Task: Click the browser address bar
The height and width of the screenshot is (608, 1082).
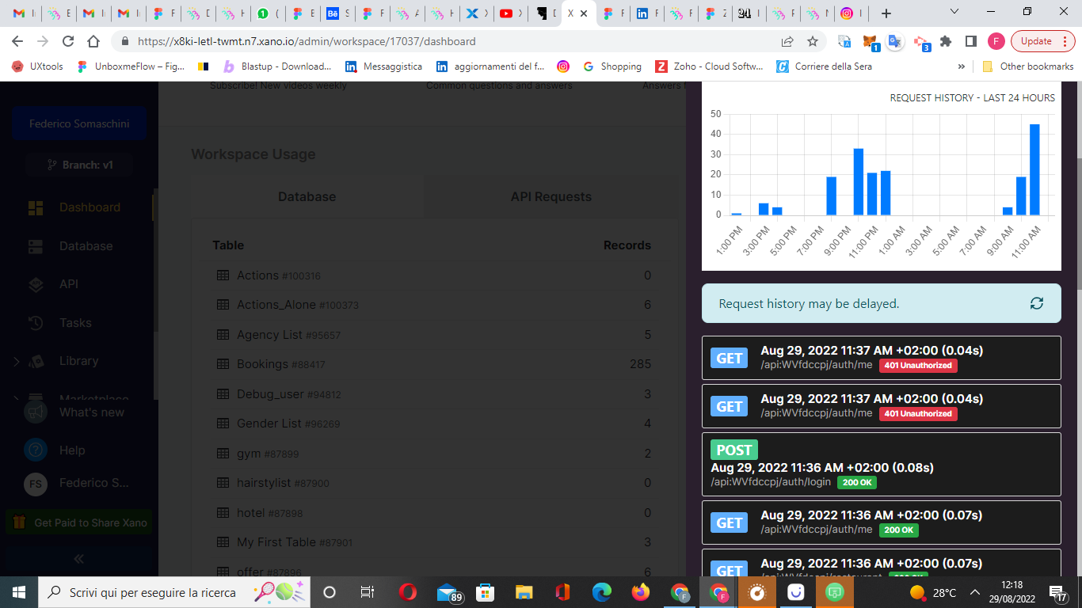Action: pos(451,41)
